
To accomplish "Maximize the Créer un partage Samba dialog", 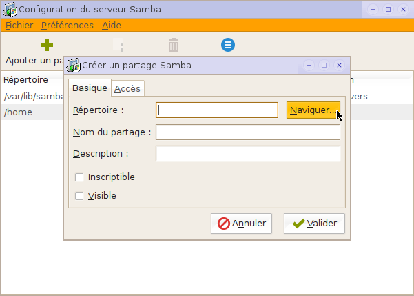I will (324, 65).
